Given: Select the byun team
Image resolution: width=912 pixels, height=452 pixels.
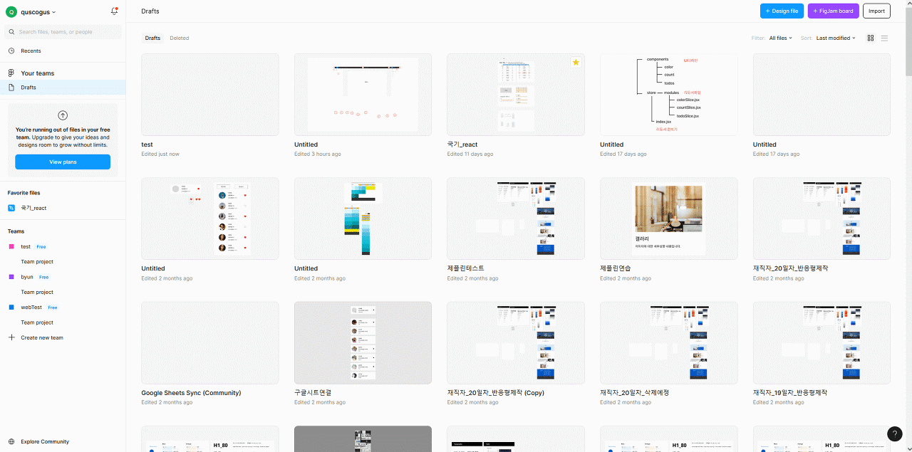Looking at the screenshot, I should [27, 277].
